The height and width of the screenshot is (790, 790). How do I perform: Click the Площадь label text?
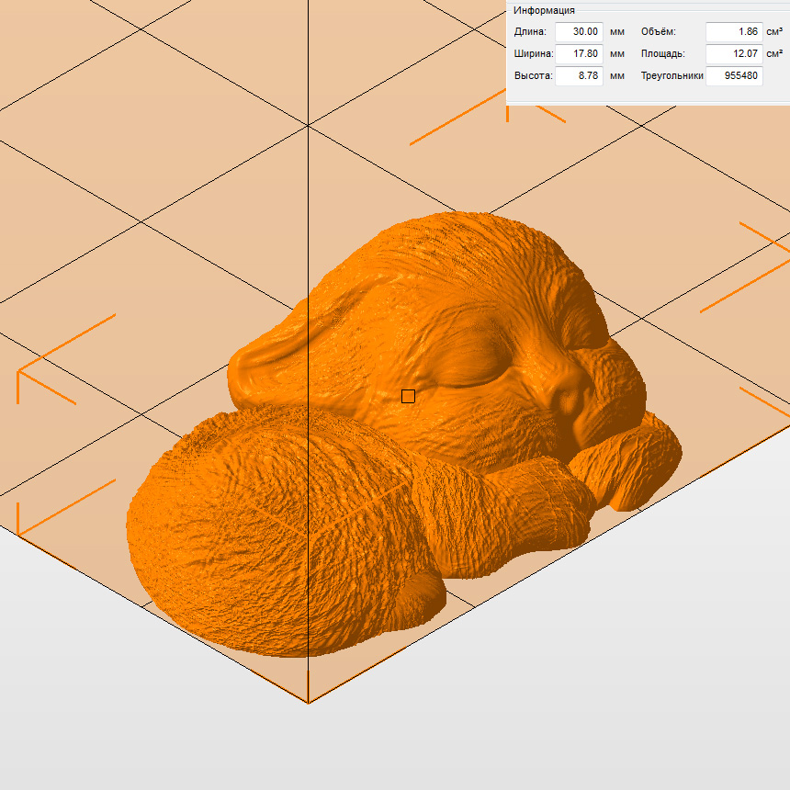(662, 54)
